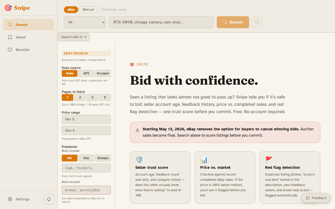The width and height of the screenshot is (335, 209).
Task: Set must-include mode to Groups
Action: (x=103, y=158)
